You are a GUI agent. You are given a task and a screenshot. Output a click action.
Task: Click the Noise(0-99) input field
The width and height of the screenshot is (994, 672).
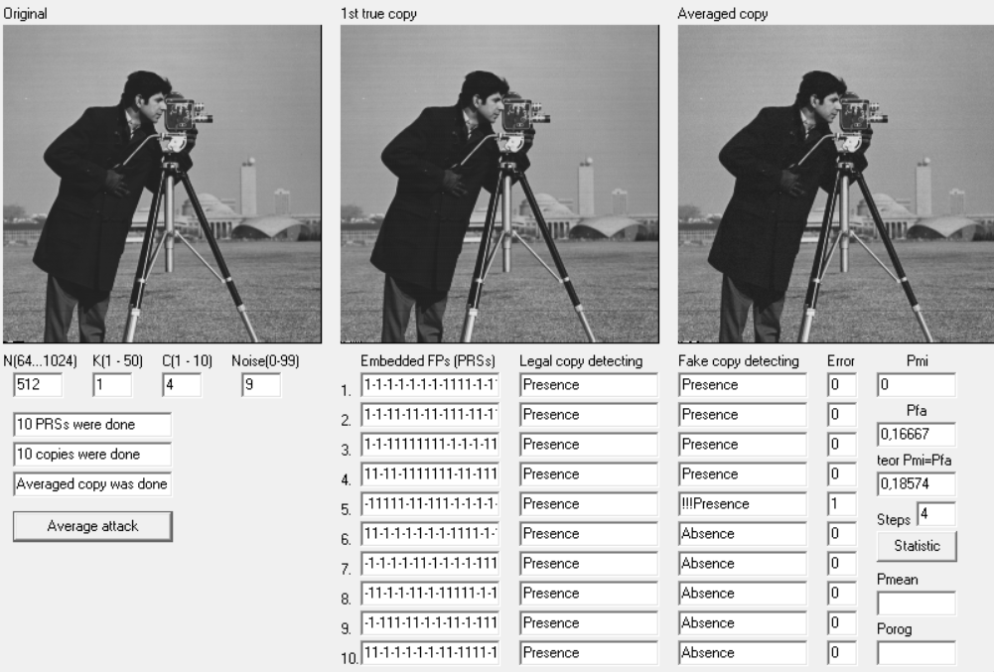click(261, 385)
